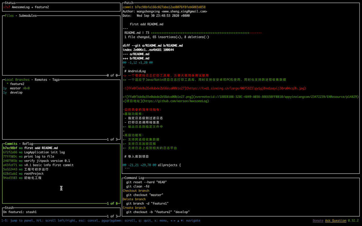Select commit b7ec98bf first add README.md
The height and width of the screenshot is (226, 362).
pos(61,148)
